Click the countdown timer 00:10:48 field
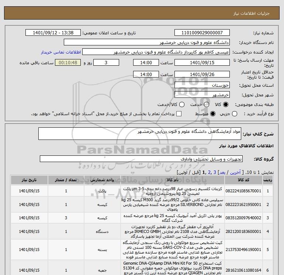The width and height of the screenshot is (284, 275). coord(68,62)
